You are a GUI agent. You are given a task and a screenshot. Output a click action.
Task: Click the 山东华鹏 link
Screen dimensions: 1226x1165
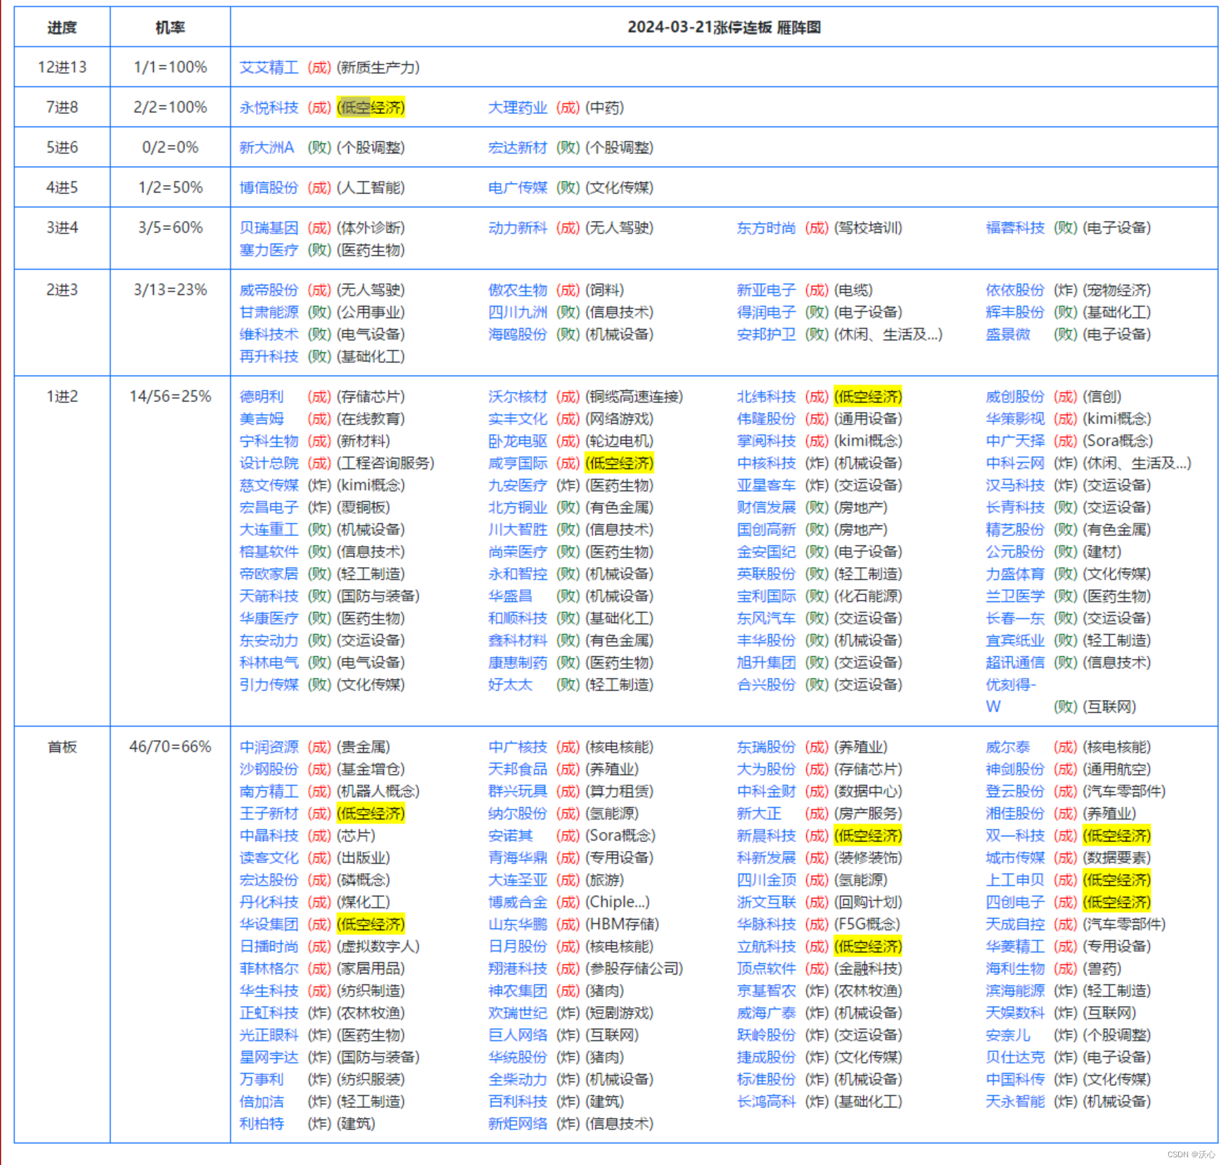click(518, 924)
